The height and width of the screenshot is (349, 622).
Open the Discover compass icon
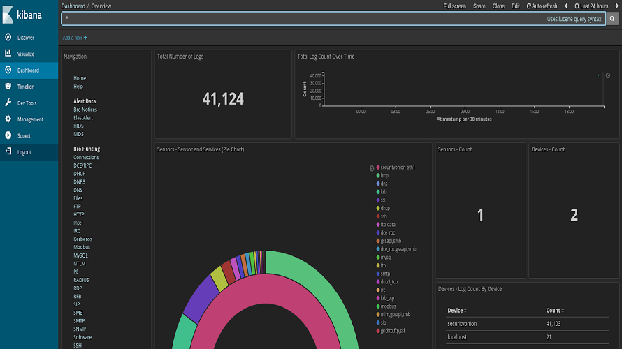click(8, 37)
